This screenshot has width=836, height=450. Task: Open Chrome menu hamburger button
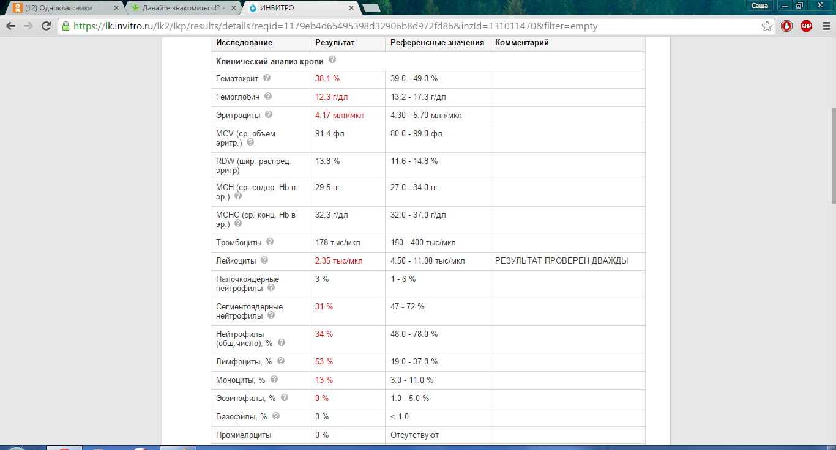(824, 26)
